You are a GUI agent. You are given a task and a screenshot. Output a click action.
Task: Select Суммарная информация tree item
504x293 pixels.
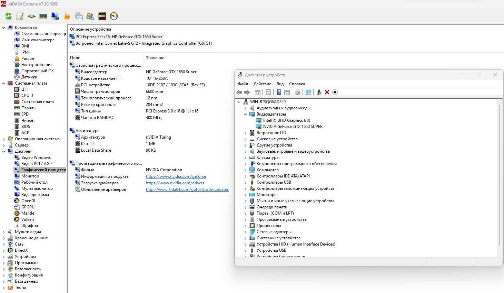click(x=40, y=34)
